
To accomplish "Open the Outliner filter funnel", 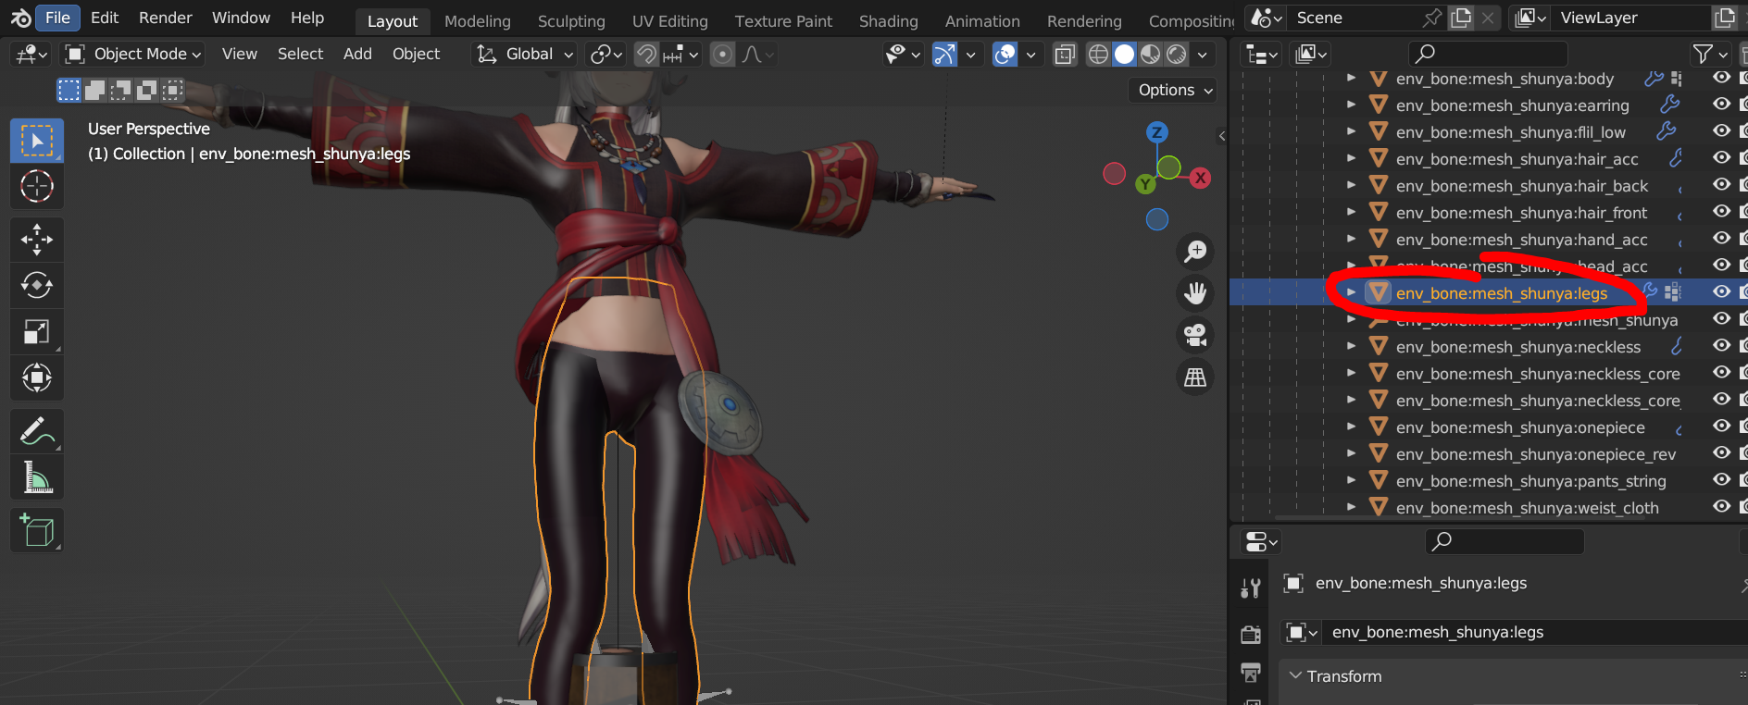I will coord(1709,55).
